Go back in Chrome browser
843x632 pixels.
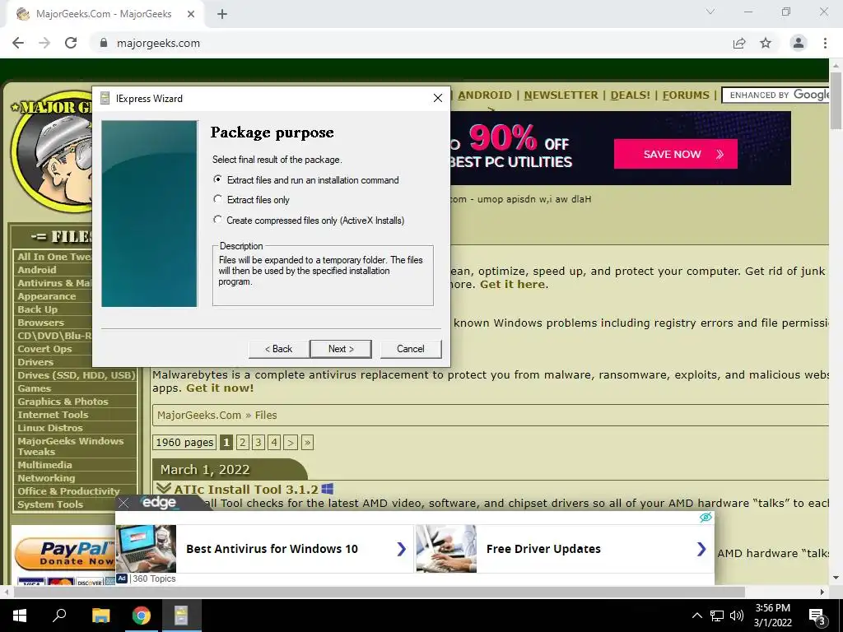(18, 43)
